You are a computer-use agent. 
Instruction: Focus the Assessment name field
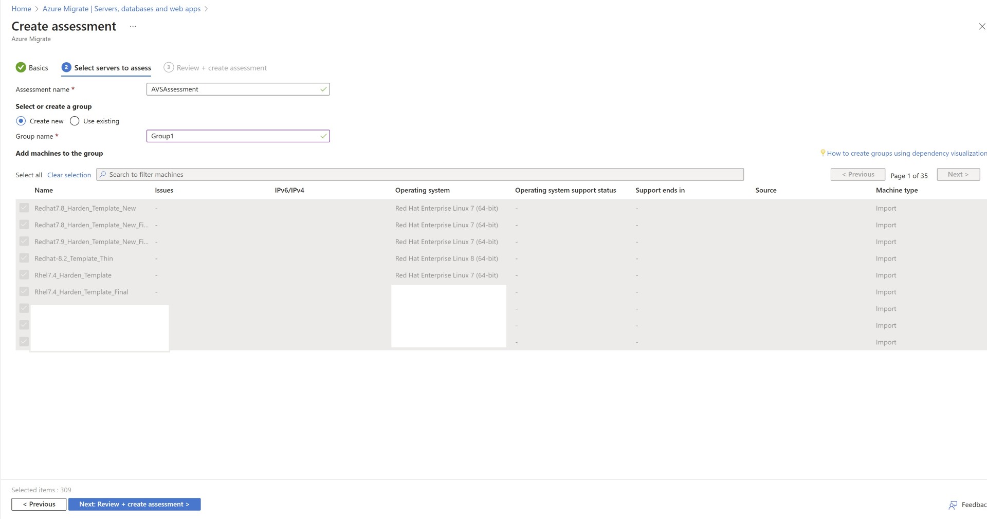(x=238, y=89)
